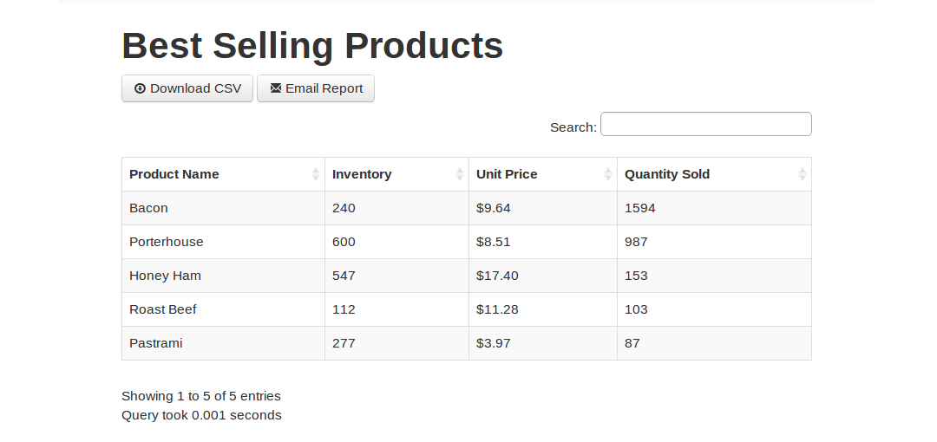Click the Inventory column sort arrows
The image size is (937, 442).
click(460, 174)
